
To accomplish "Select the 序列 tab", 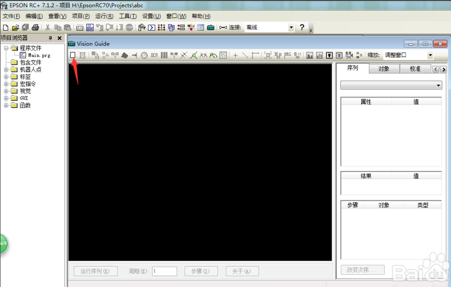I will [x=353, y=68].
